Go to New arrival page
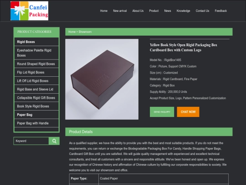 120,11
